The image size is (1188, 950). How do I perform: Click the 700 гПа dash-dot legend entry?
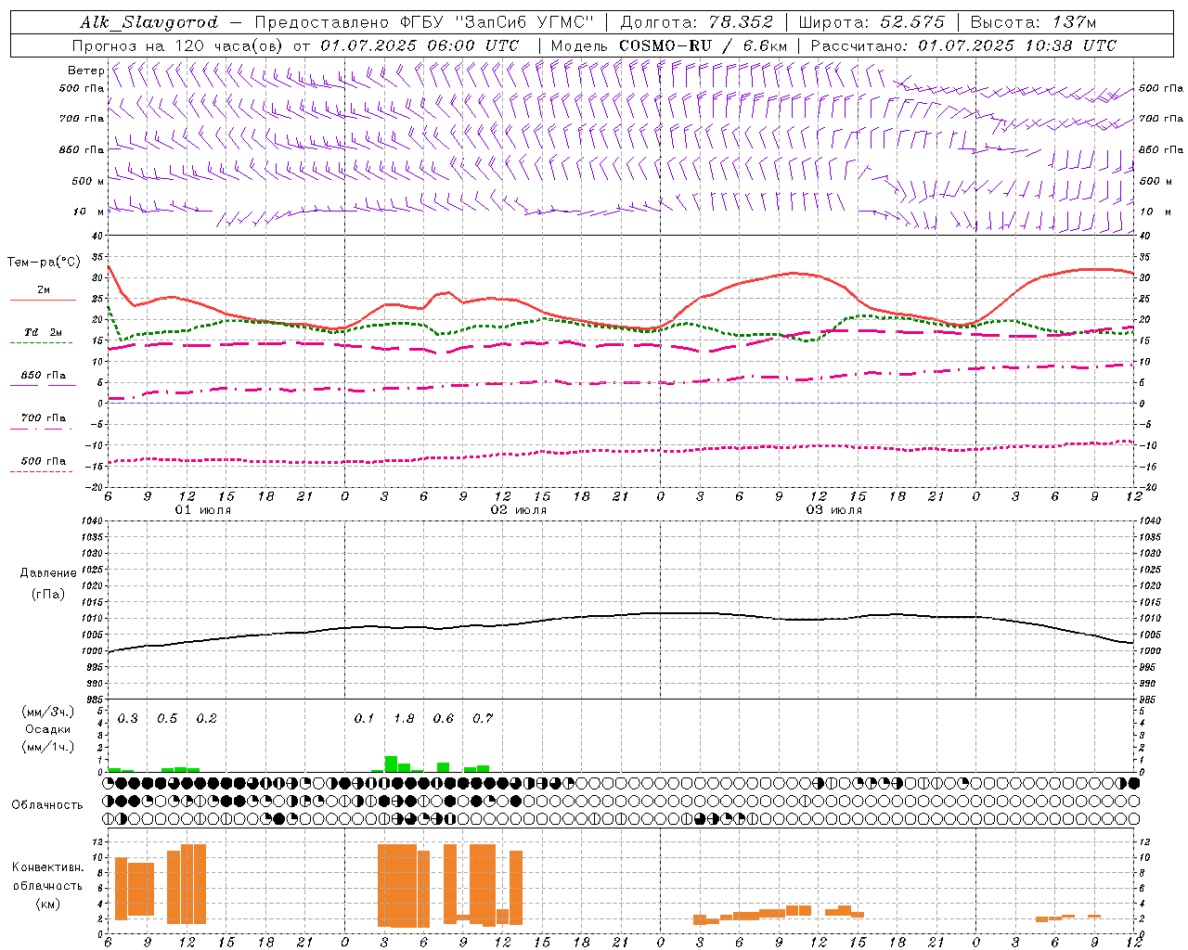tap(43, 419)
